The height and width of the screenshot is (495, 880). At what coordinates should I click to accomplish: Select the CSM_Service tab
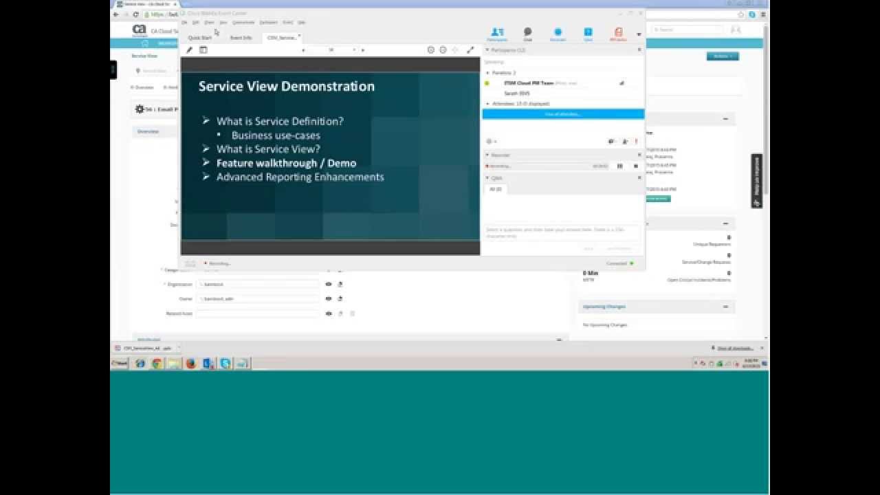[283, 38]
